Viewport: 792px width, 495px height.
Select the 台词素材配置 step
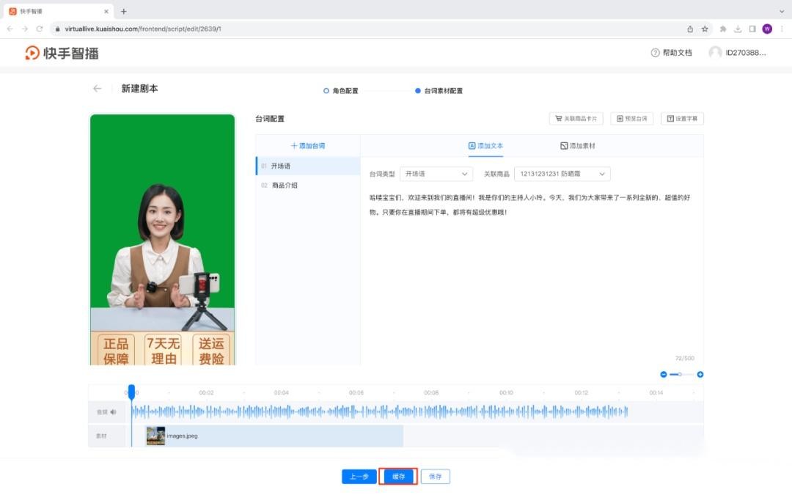coord(439,91)
